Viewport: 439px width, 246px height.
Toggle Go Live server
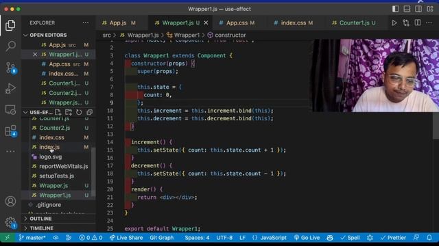(x=307, y=238)
